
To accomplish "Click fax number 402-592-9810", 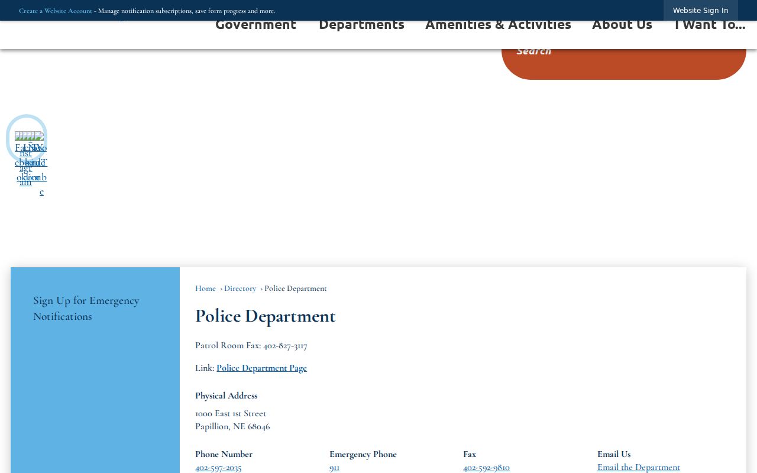I will pyautogui.click(x=486, y=468).
